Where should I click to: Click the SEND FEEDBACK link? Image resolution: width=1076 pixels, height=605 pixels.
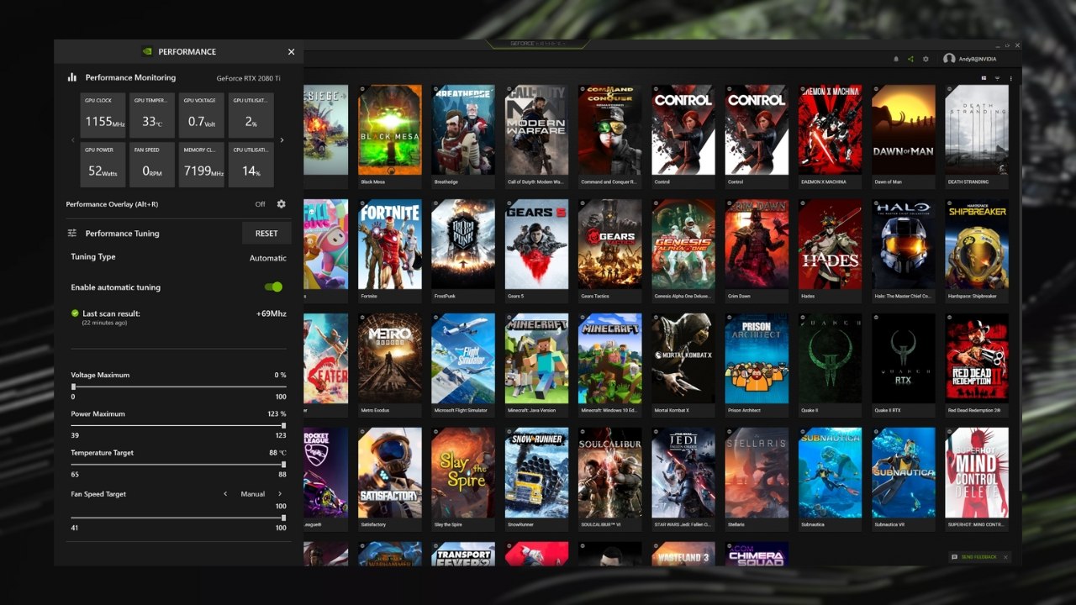click(x=979, y=557)
